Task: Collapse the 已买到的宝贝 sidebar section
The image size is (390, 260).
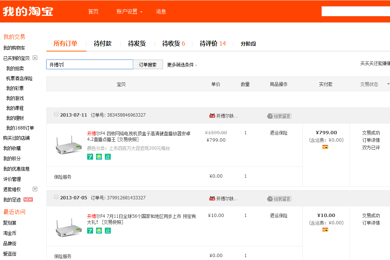Action: [x=35, y=58]
